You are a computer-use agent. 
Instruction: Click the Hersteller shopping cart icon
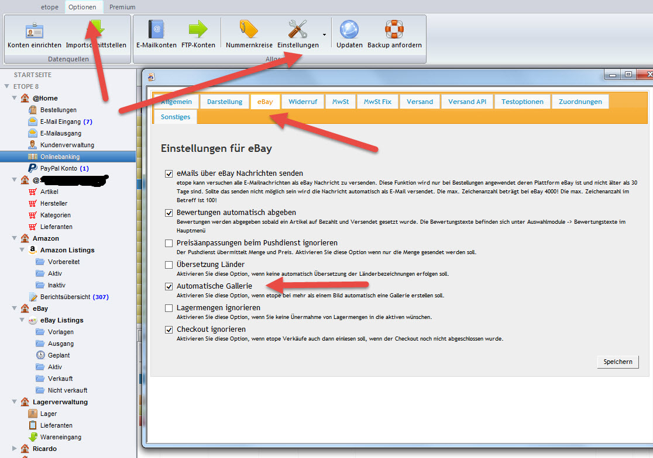[x=33, y=203]
